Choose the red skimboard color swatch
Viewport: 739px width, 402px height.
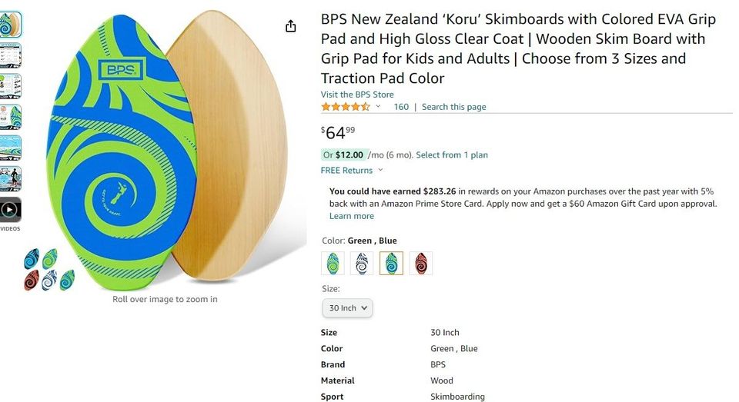tap(421, 264)
